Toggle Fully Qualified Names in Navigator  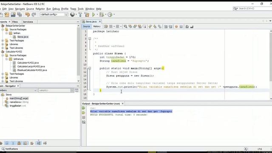[x=32, y=143]
